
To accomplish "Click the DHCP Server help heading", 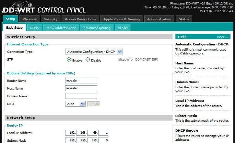I will pos(187,130).
